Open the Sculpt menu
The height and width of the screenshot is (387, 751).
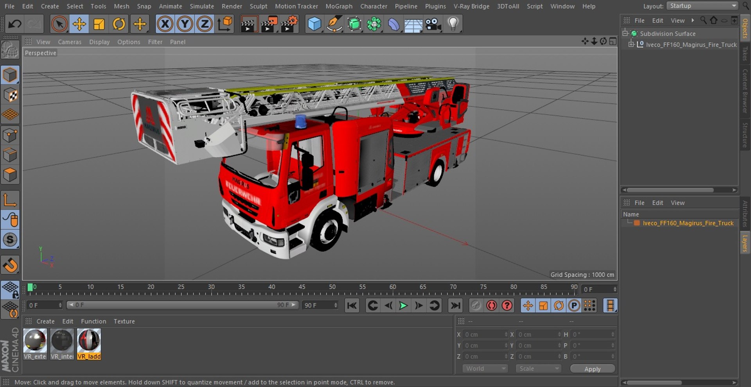click(259, 6)
